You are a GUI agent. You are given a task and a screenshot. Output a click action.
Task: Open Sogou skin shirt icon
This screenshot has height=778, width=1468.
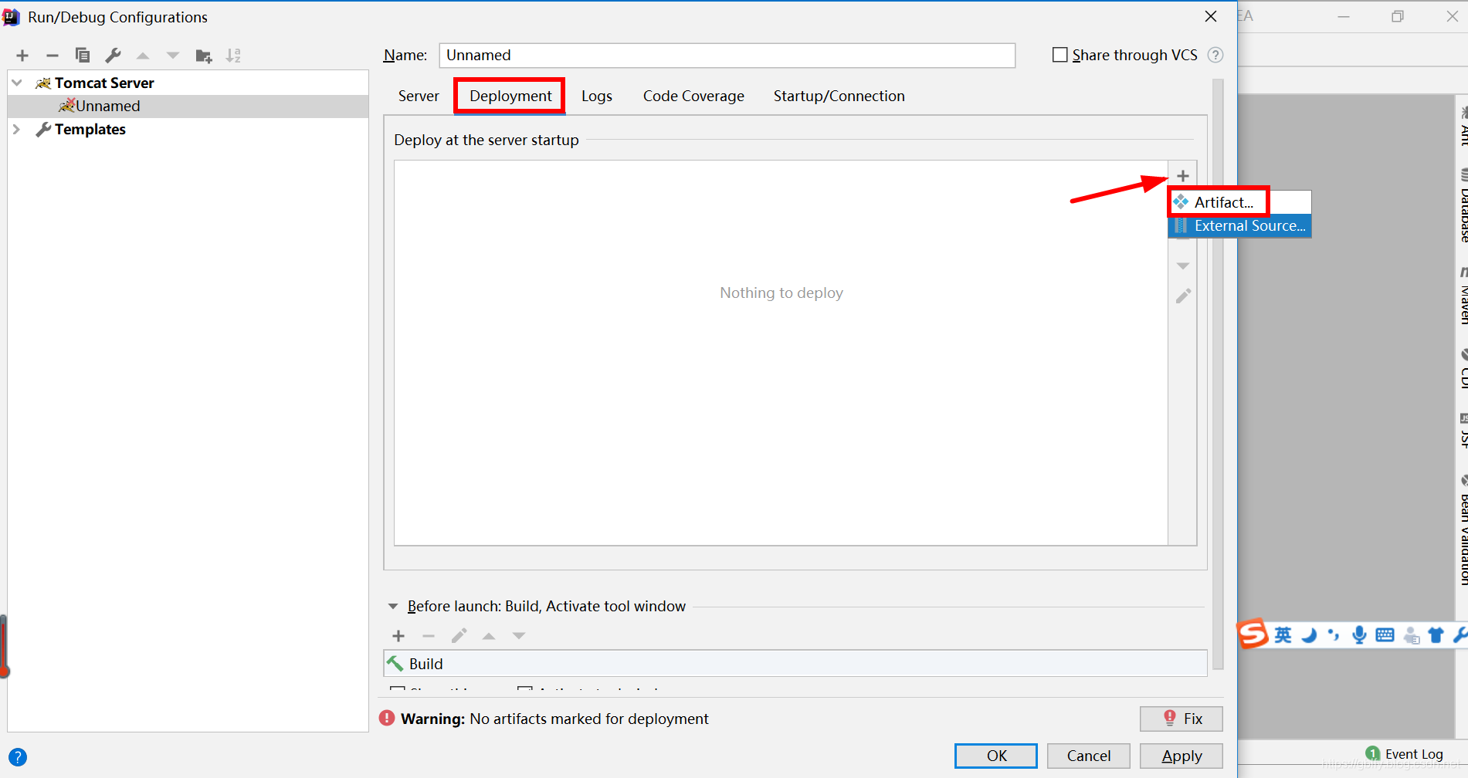click(x=1436, y=635)
